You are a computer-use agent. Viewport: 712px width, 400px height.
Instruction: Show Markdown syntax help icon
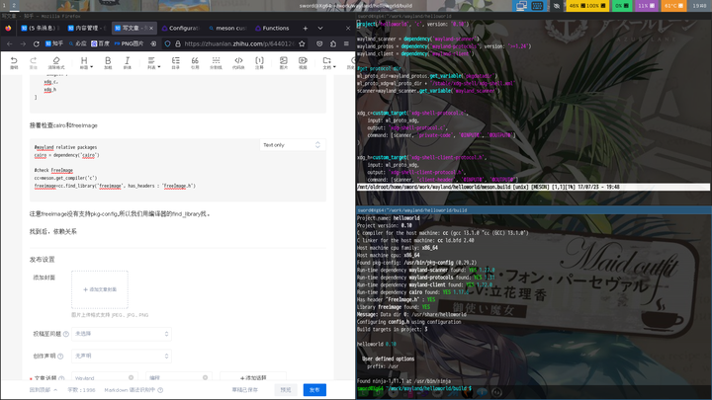[x=160, y=390]
